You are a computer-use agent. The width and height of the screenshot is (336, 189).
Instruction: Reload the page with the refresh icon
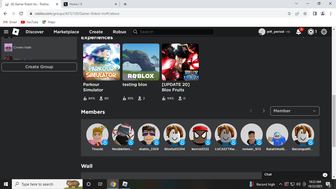pyautogui.click(x=21, y=13)
